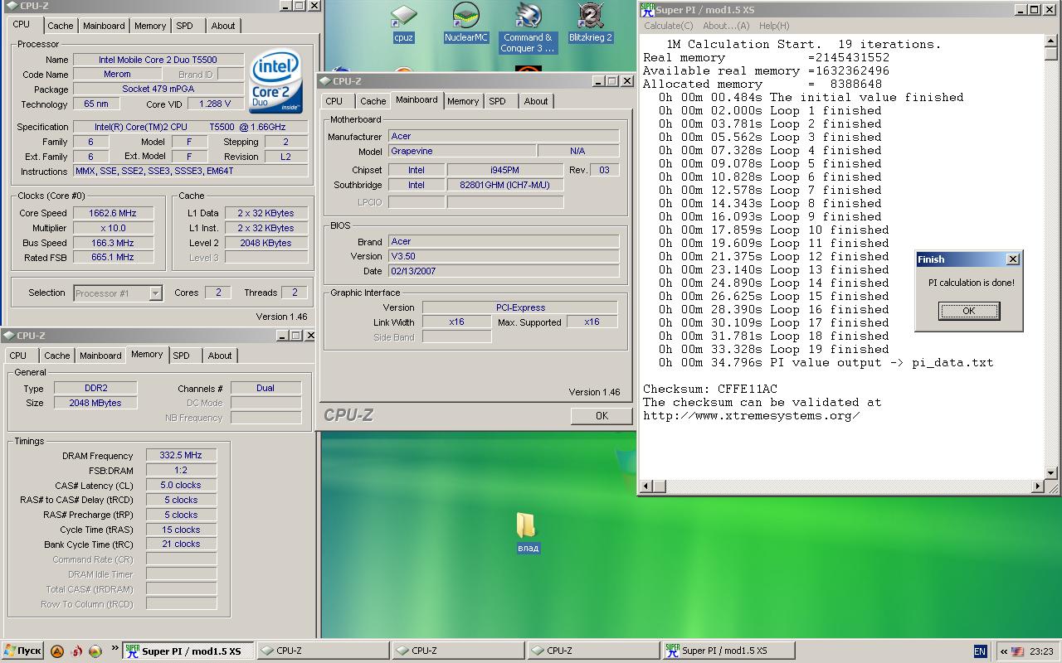Click the Intel Core 2 Duo logo

click(x=277, y=83)
